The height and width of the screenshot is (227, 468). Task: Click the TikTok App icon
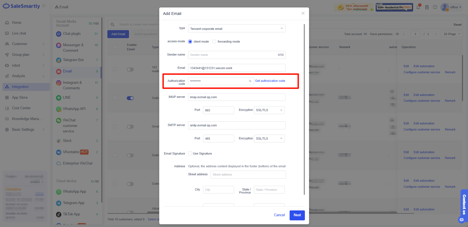[59, 214]
